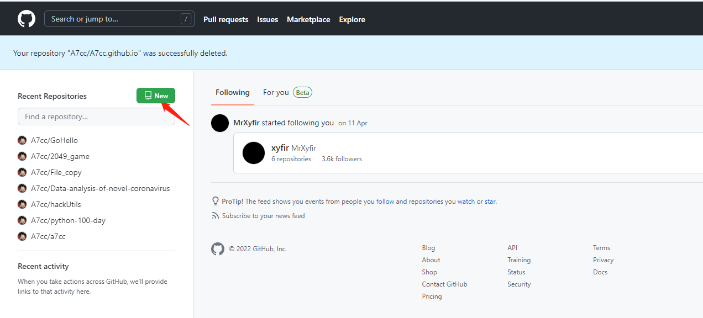The image size is (703, 318).
Task: Open the Training footer link
Action: [x=519, y=260]
